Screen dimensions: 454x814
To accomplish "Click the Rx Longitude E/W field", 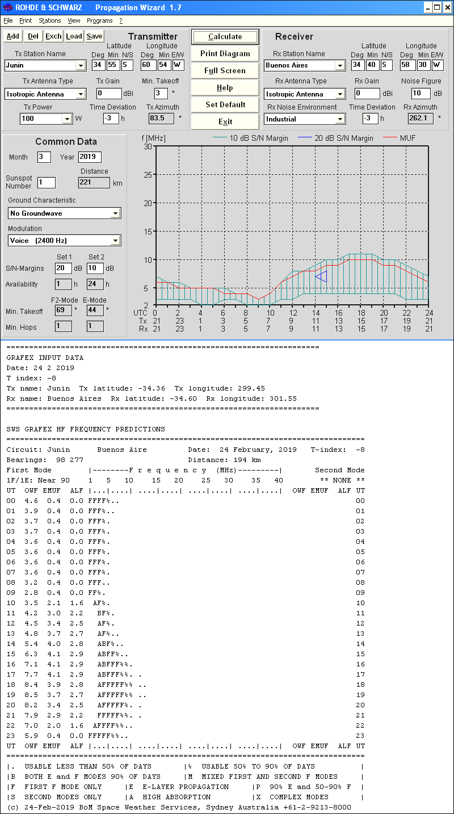I will tap(438, 65).
